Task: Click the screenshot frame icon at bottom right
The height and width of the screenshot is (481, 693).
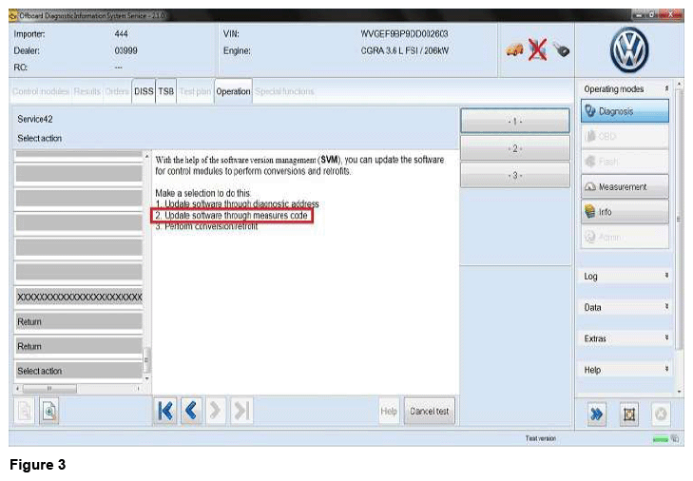Action: point(629,414)
